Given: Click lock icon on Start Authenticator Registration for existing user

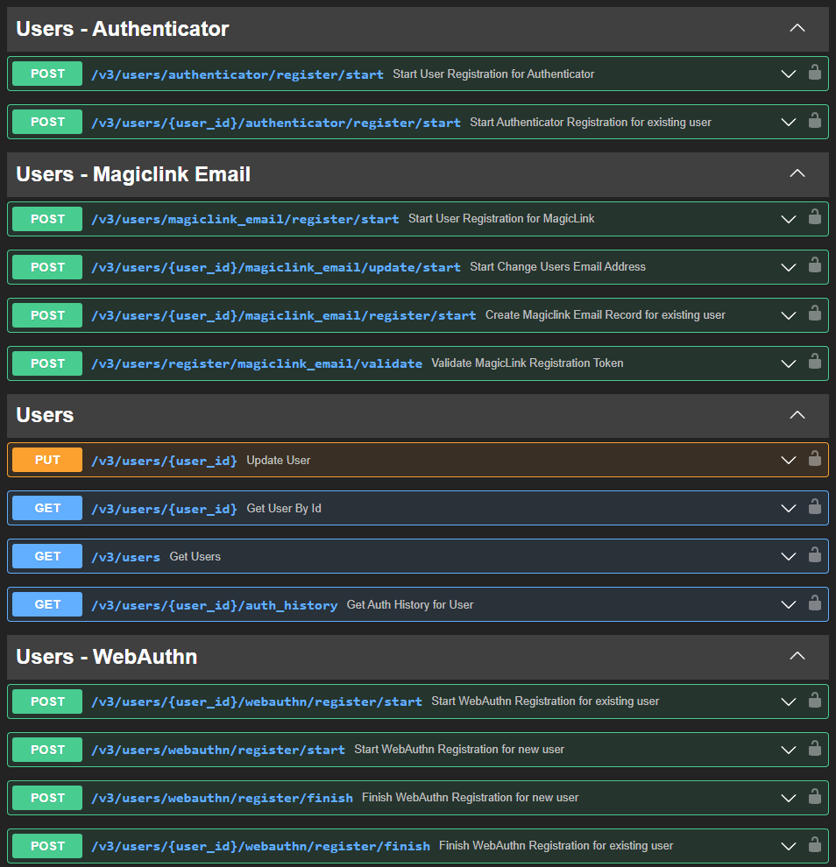Looking at the screenshot, I should coord(814,121).
